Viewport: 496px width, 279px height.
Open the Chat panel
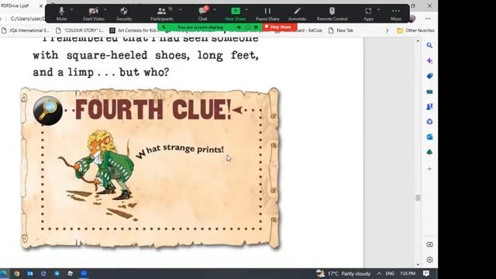[203, 14]
